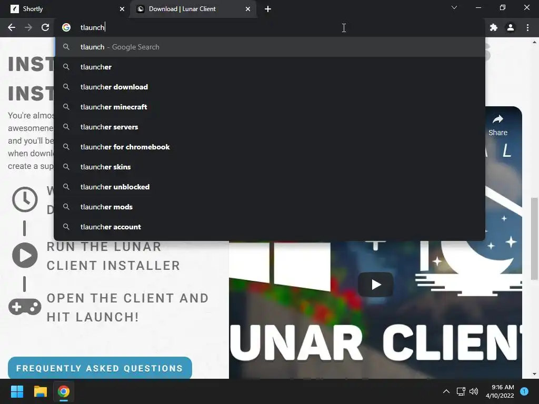The image size is (539, 404).
Task: Click the clock step icon
Action: click(25, 199)
